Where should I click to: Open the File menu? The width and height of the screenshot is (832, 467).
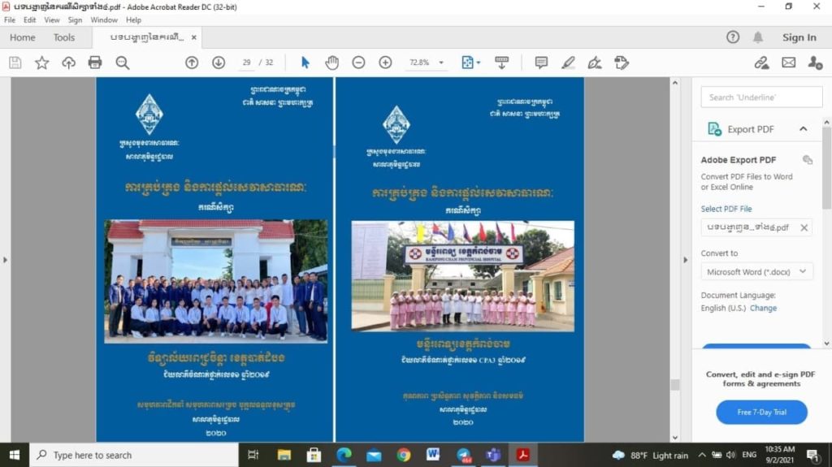pos(10,19)
